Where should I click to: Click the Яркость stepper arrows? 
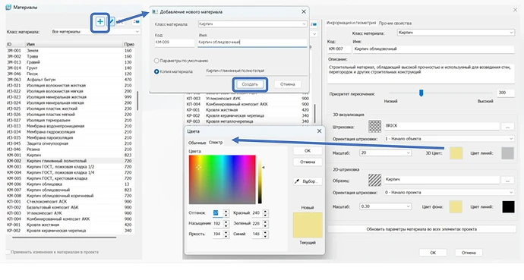226,234
